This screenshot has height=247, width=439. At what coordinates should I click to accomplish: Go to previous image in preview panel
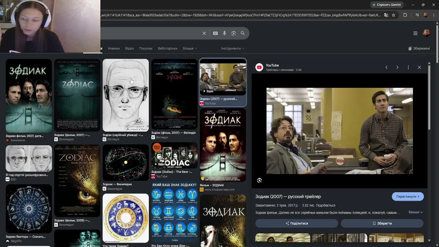click(x=387, y=67)
